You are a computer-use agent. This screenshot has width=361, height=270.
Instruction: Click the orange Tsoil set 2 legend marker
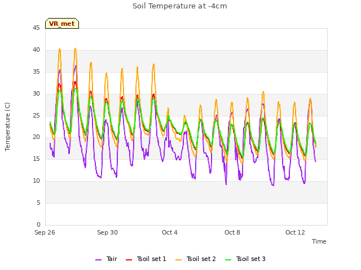pyautogui.click(x=178, y=260)
